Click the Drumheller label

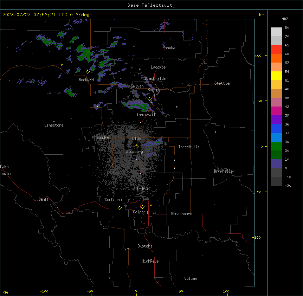tap(224, 171)
